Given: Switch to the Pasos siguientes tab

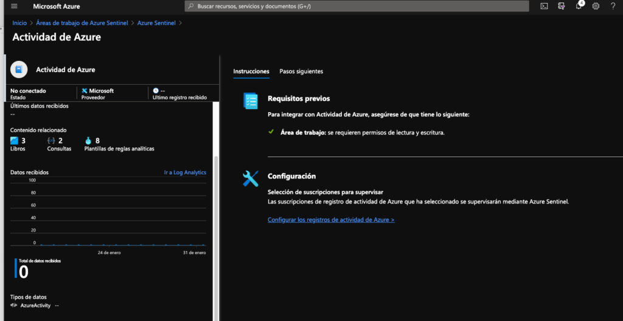Looking at the screenshot, I should click(x=301, y=71).
